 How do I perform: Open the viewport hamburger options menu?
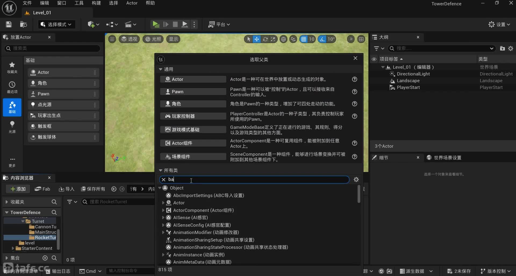click(112, 39)
